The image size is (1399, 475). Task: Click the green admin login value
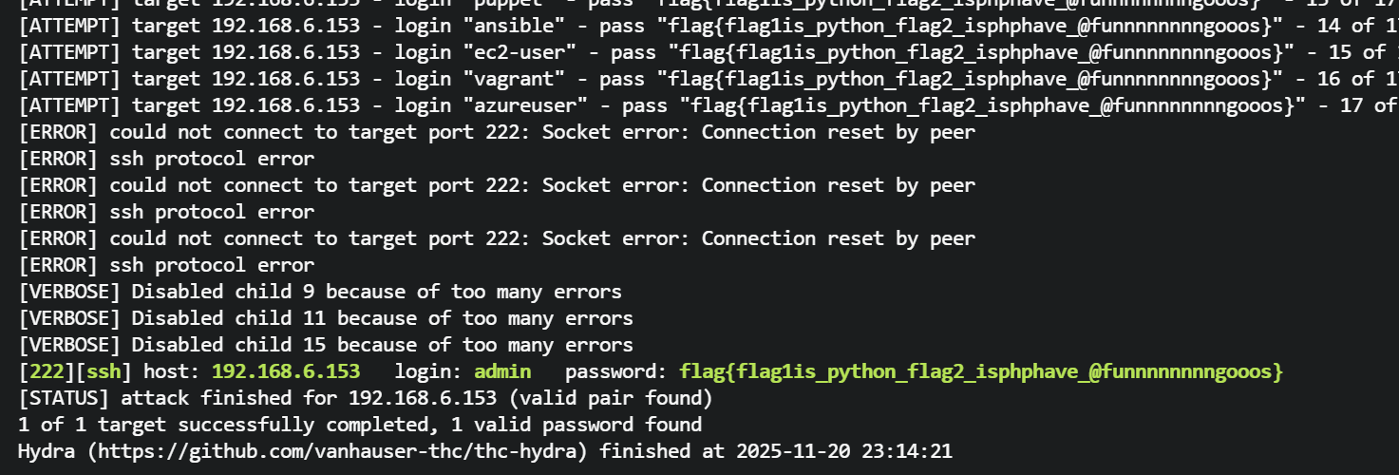pos(502,370)
